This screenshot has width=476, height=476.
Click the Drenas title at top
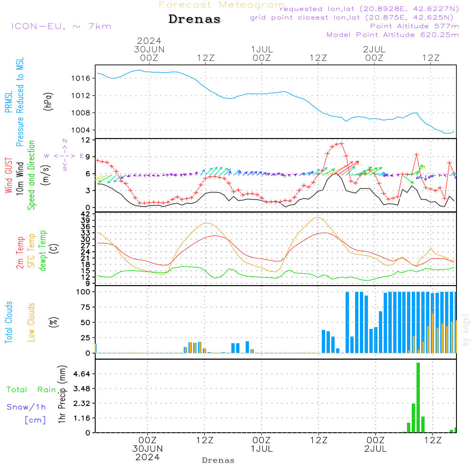(195, 20)
